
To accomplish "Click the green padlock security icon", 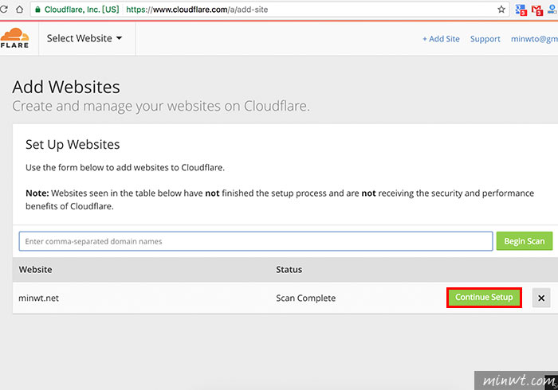I will 37,10.
